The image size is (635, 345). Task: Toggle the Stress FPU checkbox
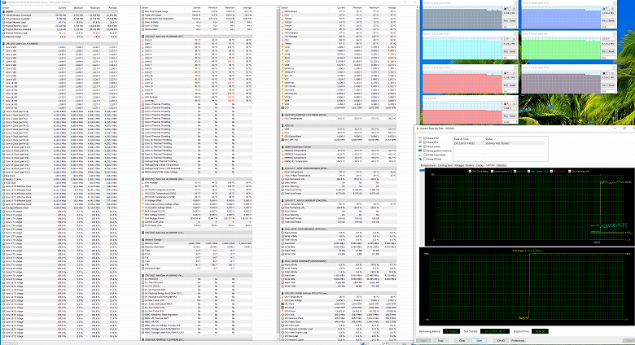(x=425, y=142)
